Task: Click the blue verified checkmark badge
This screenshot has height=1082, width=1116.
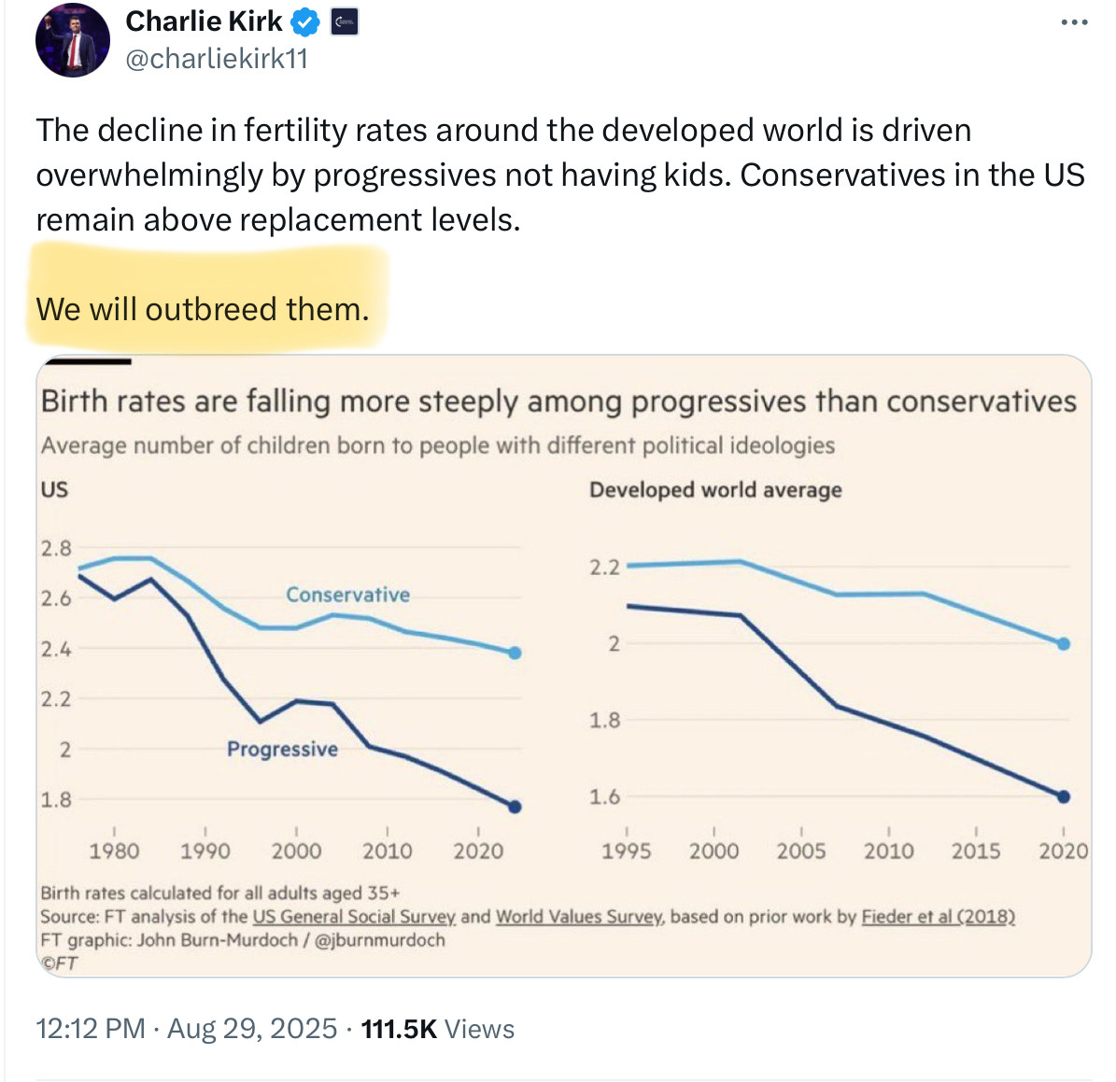Action: pos(306,22)
